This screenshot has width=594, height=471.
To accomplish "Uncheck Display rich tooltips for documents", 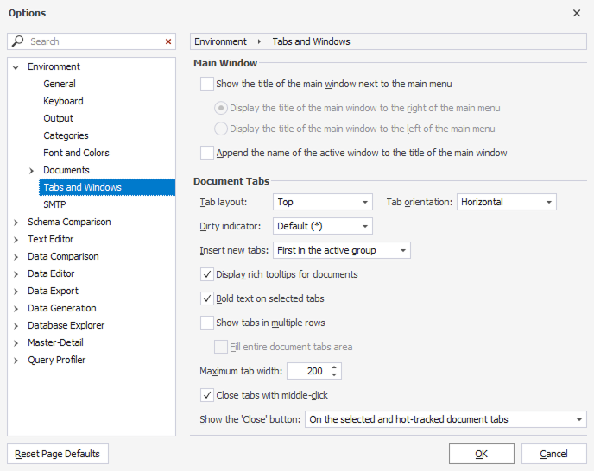I will pos(207,274).
